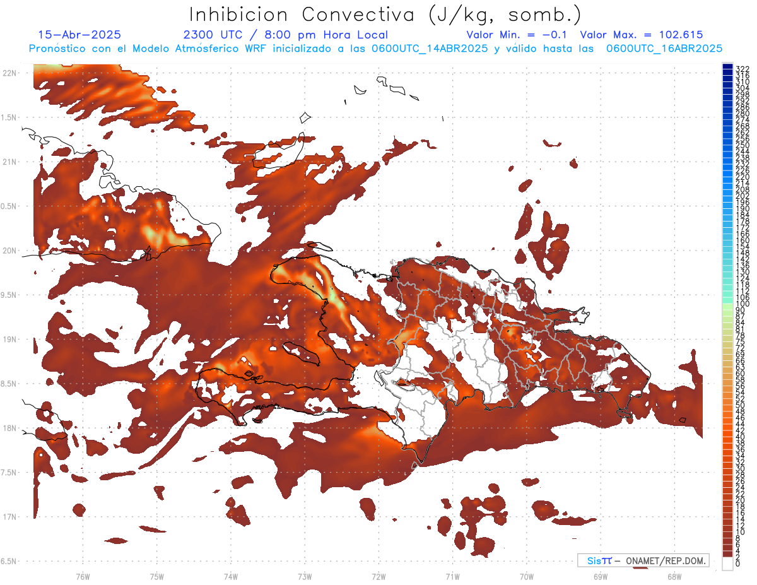Click the dark blue top swatch of color bar
Image resolution: width=757 pixels, height=585 pixels.
[728, 66]
